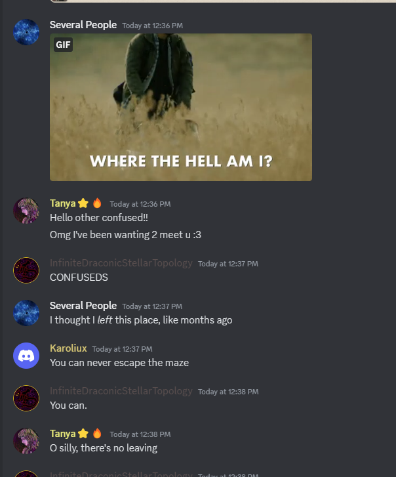Open Several People's avatar beside the GIF

pyautogui.click(x=26, y=32)
